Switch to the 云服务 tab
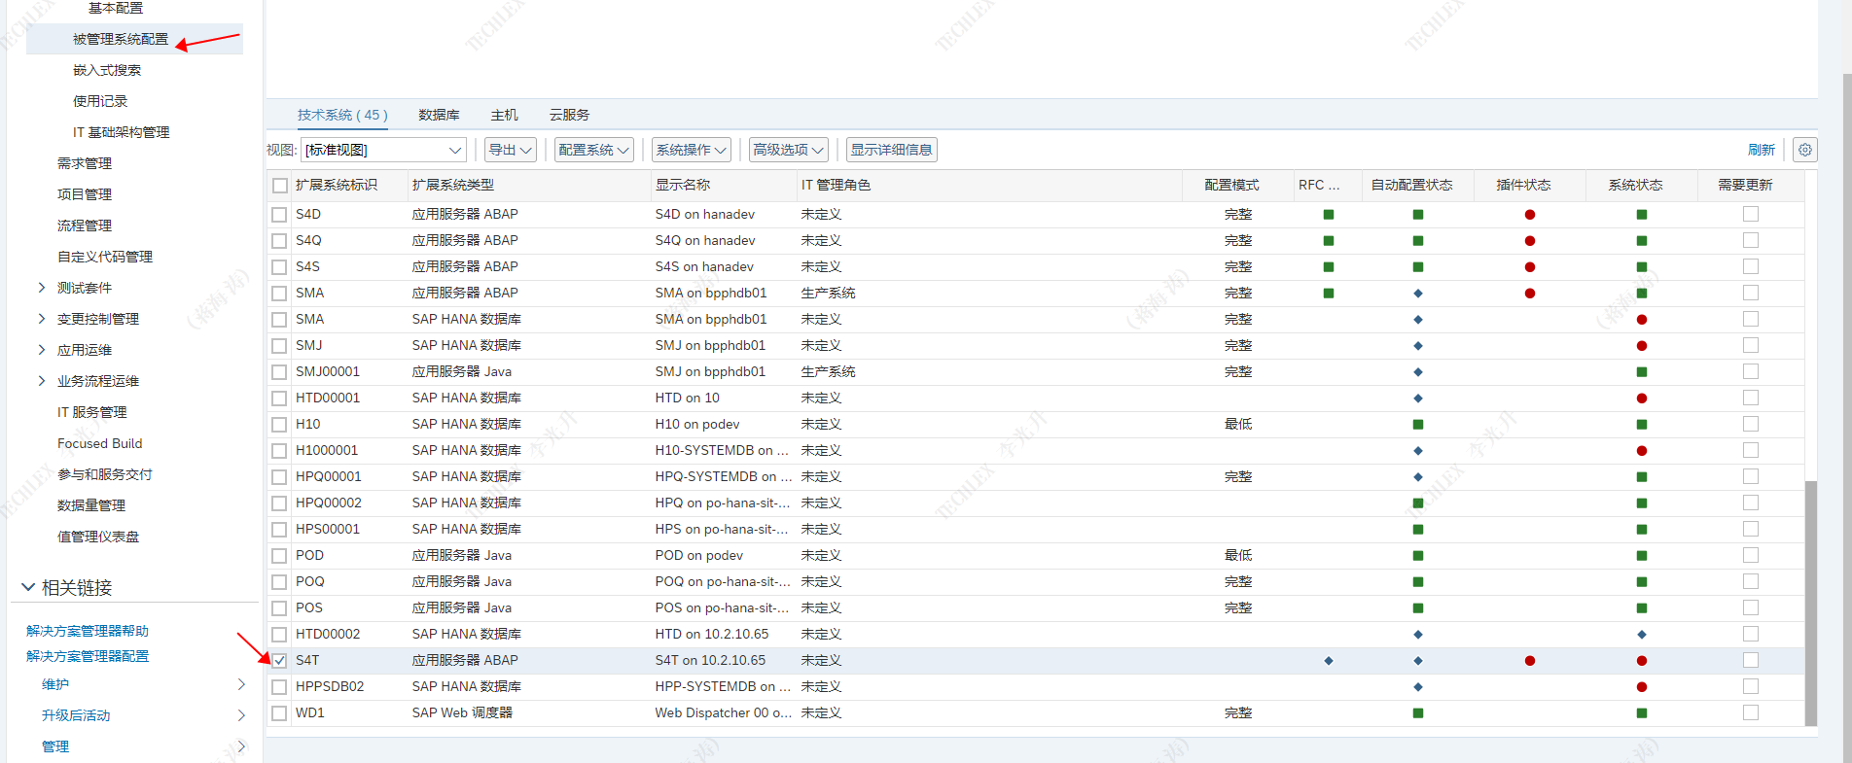 point(569,115)
